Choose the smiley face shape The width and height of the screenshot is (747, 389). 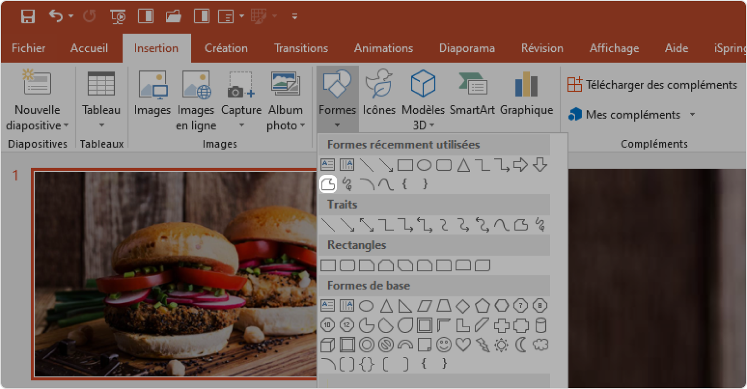443,345
